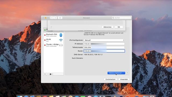Go back with the toolbar back arrow
The image size is (172, 97).
click(52, 18)
